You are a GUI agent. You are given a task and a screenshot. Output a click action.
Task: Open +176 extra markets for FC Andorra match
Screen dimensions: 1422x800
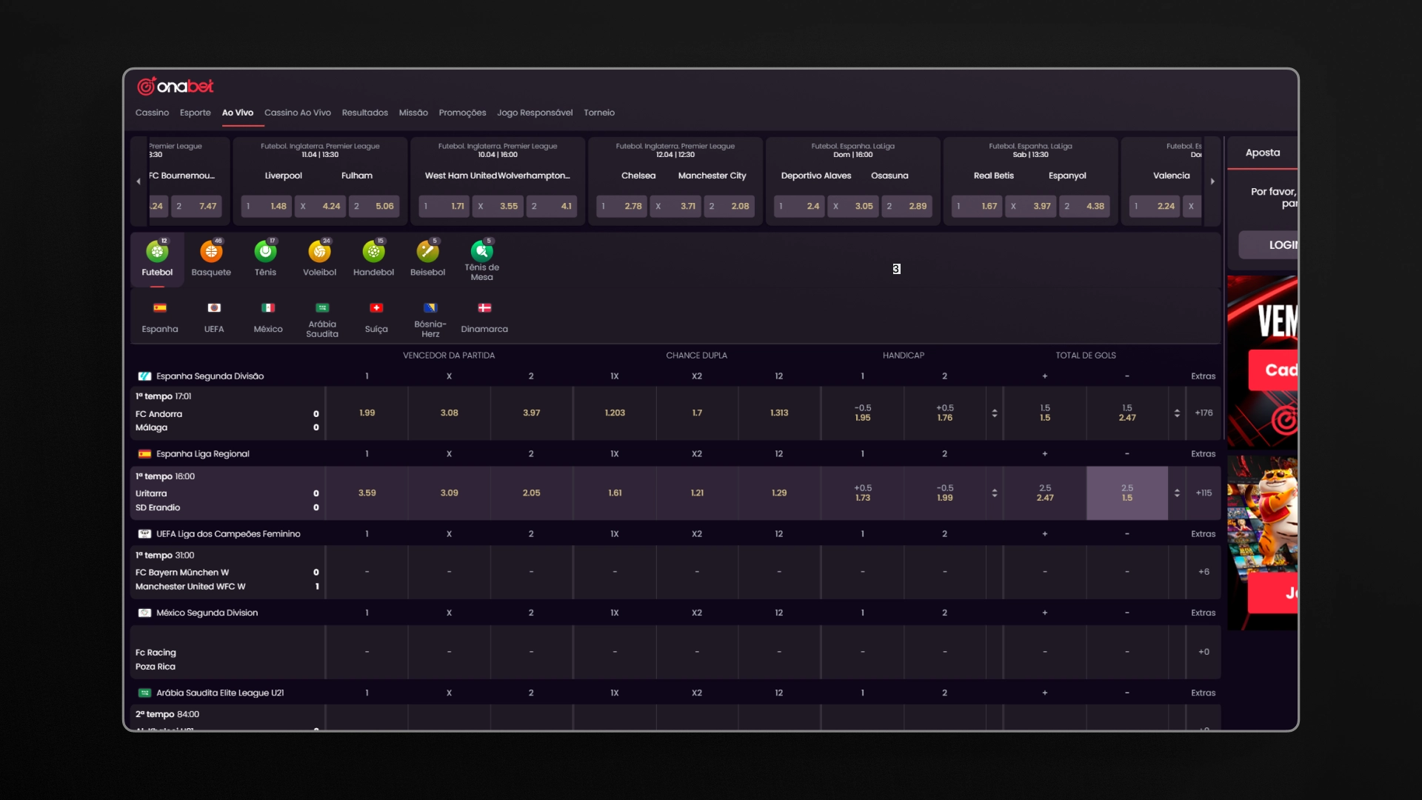point(1204,413)
